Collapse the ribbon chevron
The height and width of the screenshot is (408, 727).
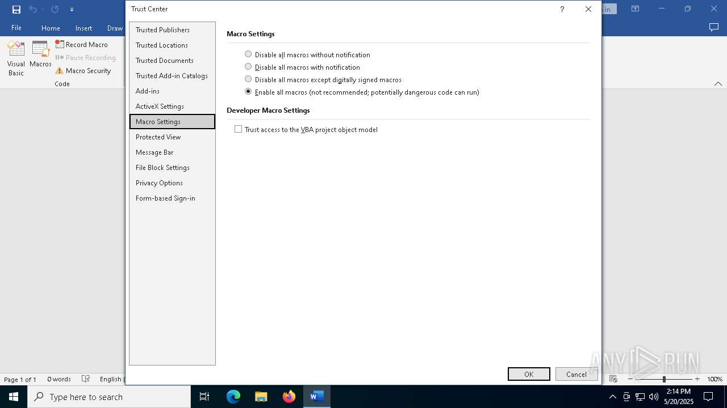(x=718, y=84)
